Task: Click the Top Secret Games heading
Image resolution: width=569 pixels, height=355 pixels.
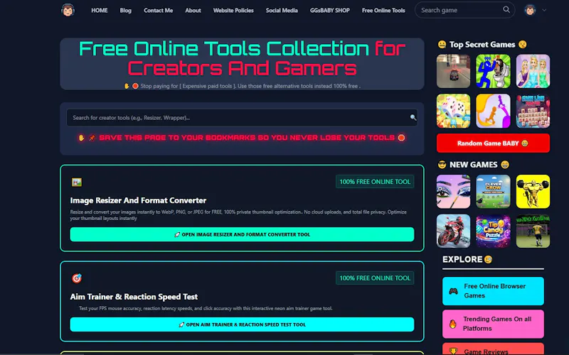Action: pos(482,45)
